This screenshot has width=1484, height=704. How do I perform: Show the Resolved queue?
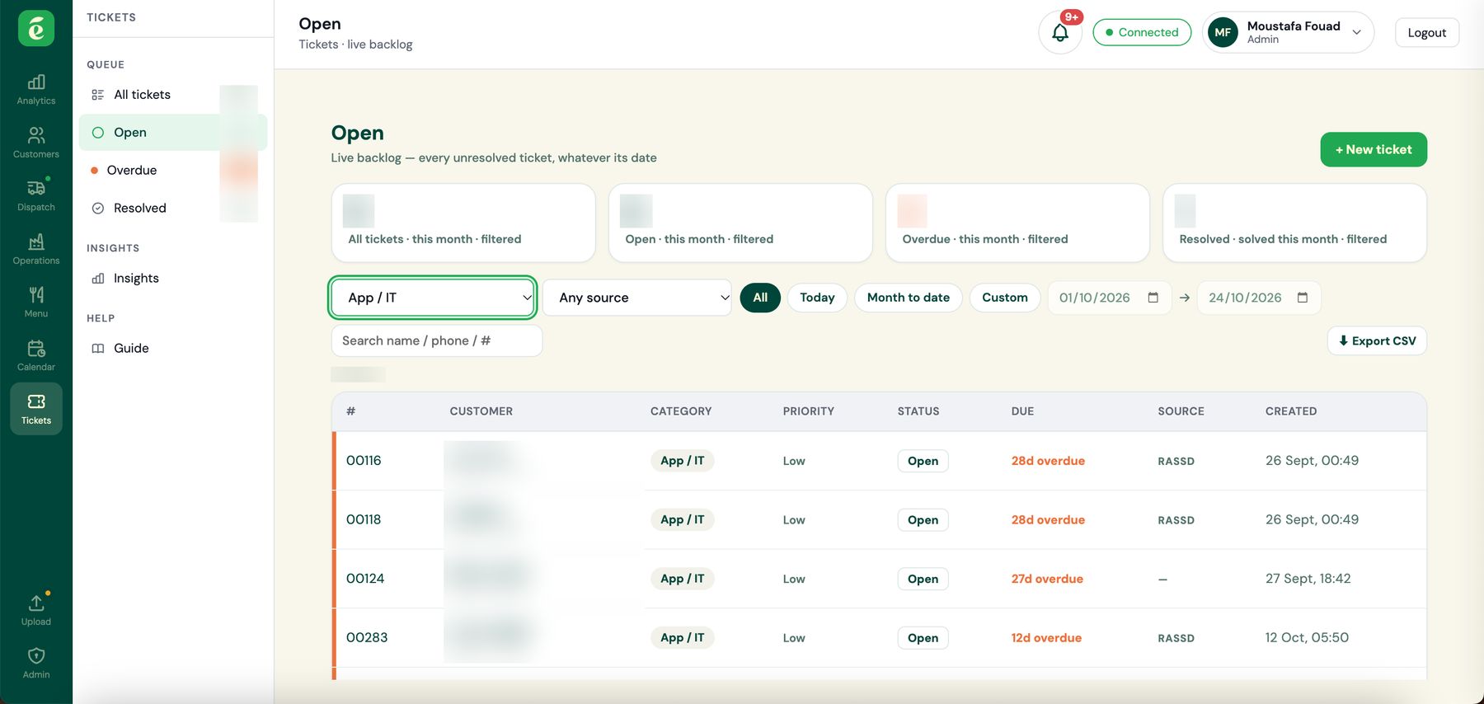click(173, 209)
